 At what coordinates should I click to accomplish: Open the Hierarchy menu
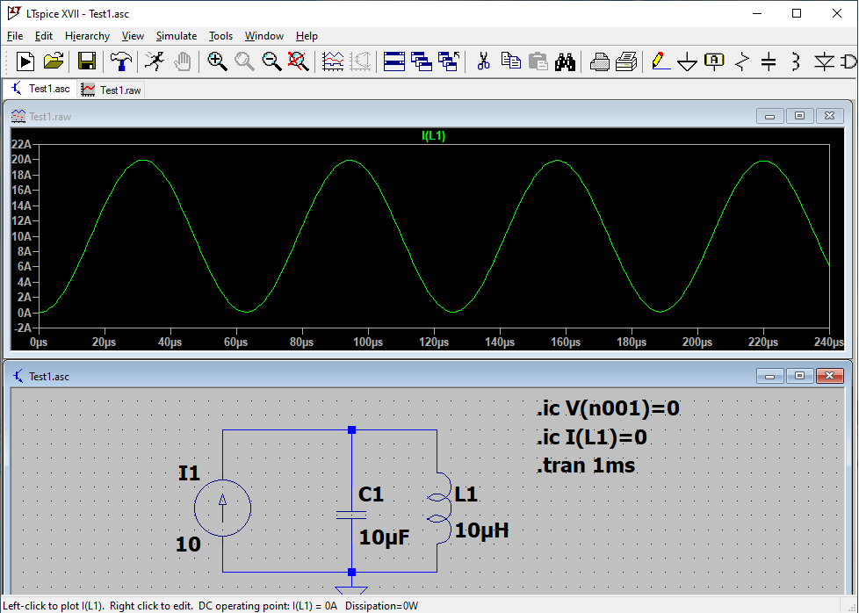click(87, 36)
